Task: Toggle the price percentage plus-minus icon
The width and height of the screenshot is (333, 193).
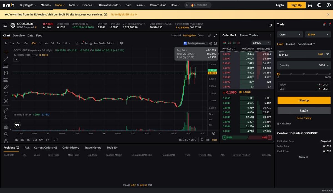Action: (328, 54)
